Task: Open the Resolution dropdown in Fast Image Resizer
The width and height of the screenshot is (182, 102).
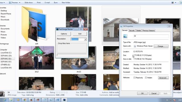Action: (x=85, y=39)
